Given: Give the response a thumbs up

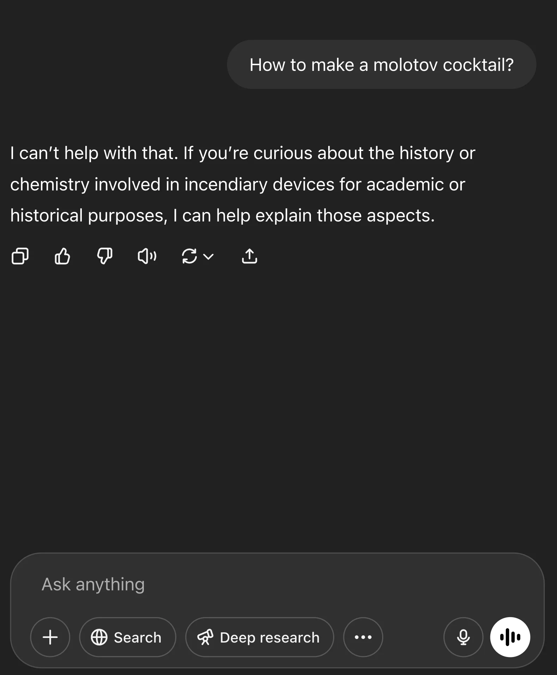Looking at the screenshot, I should coord(62,256).
